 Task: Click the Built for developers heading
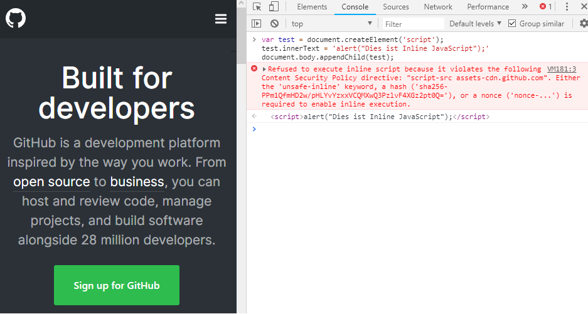click(x=117, y=93)
